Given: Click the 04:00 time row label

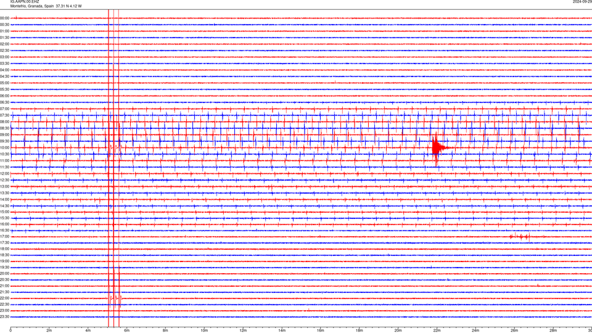Looking at the screenshot, I should (x=4, y=70).
